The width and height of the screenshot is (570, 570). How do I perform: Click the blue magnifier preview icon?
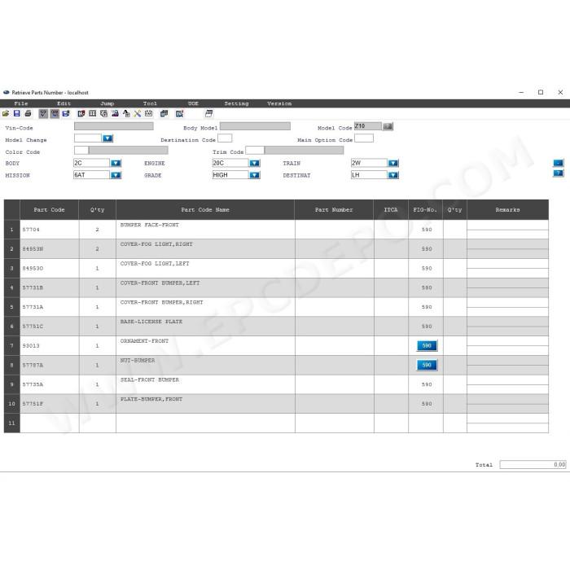point(180,114)
